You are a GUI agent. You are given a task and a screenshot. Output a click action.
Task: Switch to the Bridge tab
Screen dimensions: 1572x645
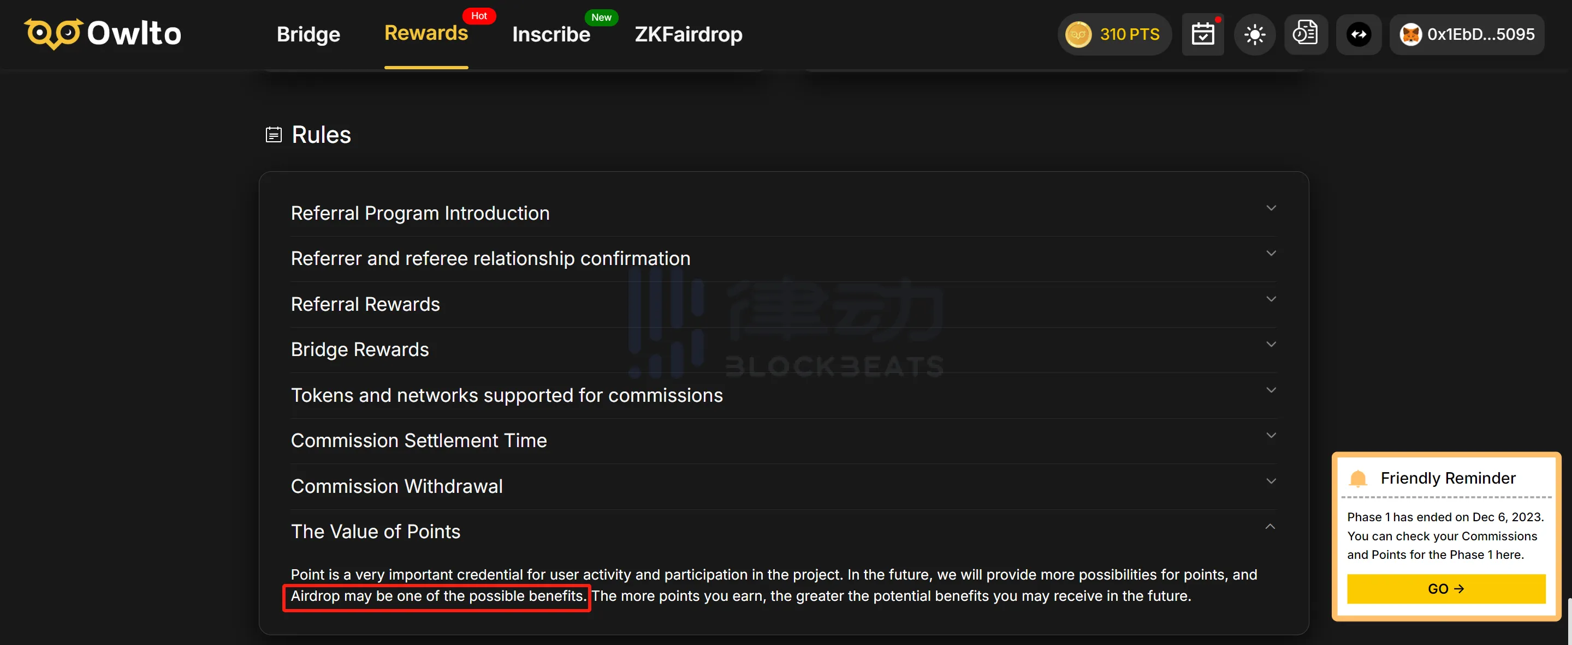[x=308, y=34]
